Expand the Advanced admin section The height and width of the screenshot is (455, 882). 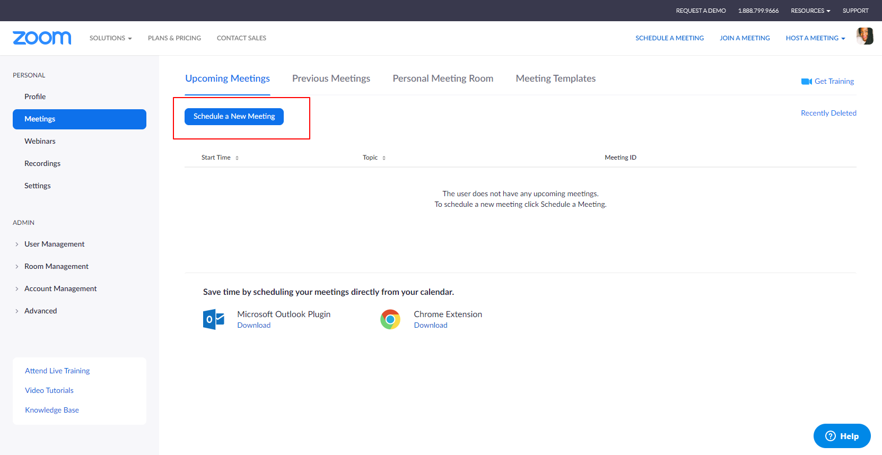tap(40, 311)
